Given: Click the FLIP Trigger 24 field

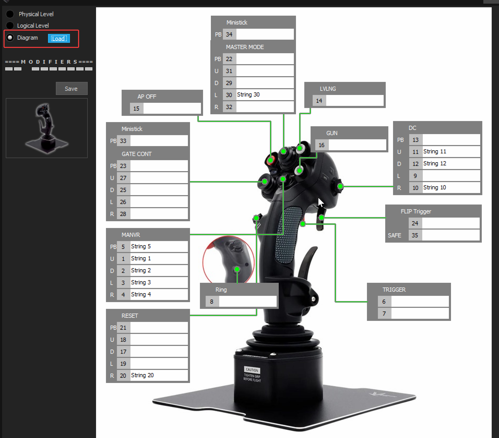Looking at the screenshot, I should point(451,223).
